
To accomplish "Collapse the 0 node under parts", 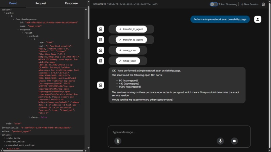I will pos(9,16).
